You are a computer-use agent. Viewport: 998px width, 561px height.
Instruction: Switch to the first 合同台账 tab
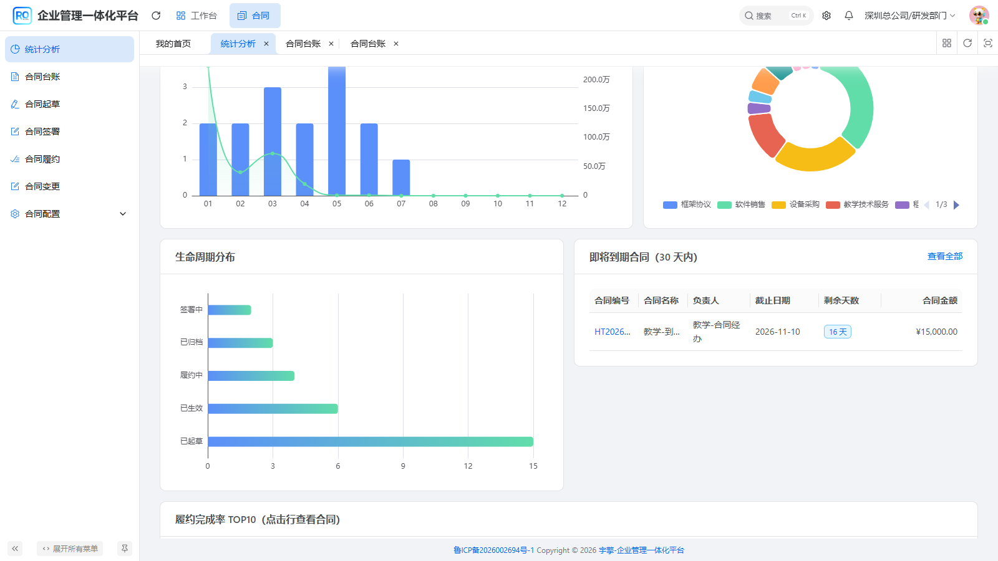click(x=303, y=44)
